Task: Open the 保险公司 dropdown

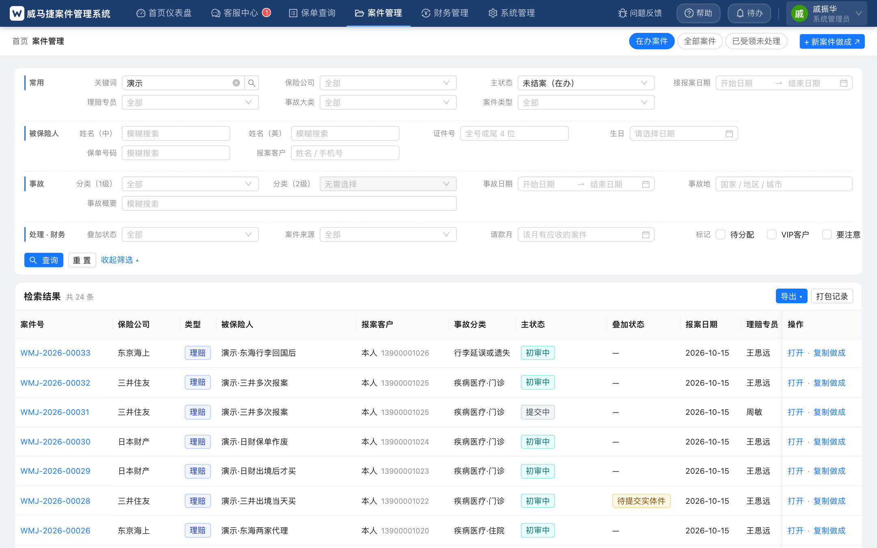Action: tap(388, 83)
